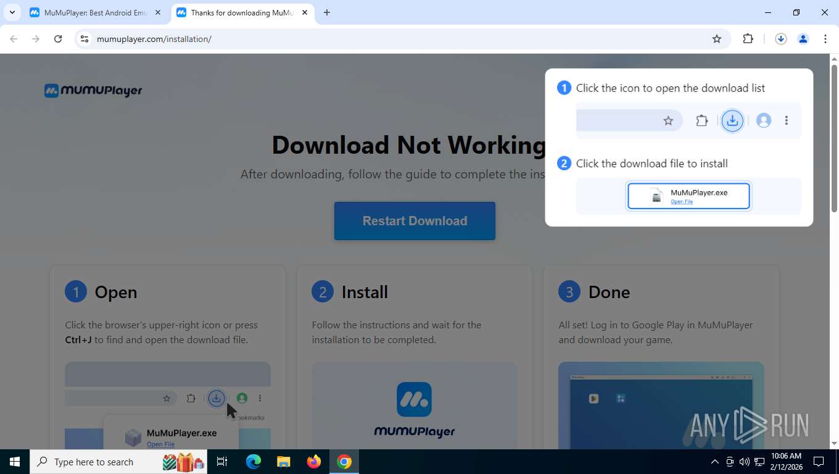The image size is (839, 474).
Task: Open a new browser tab
Action: [x=327, y=12]
